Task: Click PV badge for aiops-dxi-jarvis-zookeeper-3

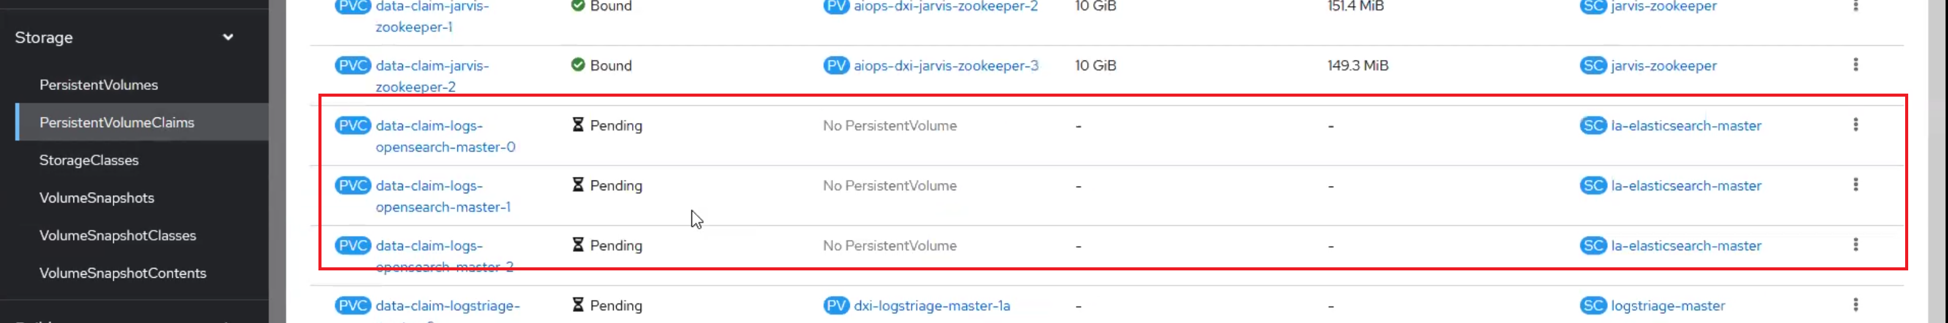Action: pyautogui.click(x=836, y=65)
